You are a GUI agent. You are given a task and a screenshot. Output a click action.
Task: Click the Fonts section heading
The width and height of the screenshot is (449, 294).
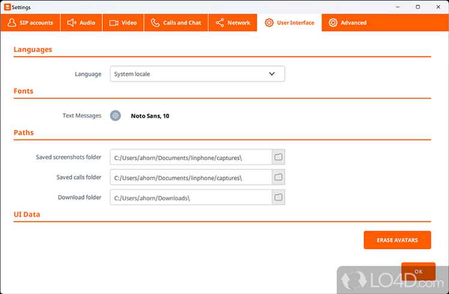[23, 91]
